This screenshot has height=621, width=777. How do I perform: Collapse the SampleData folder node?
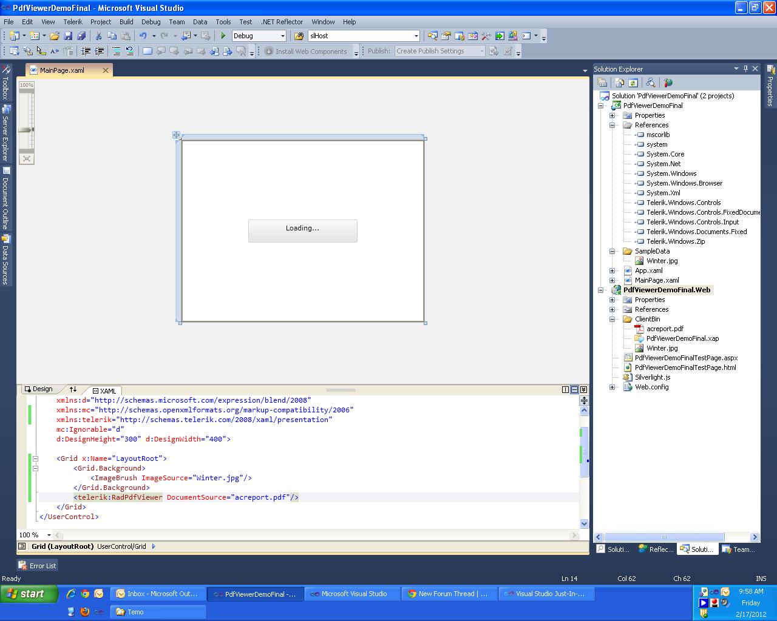[612, 251]
